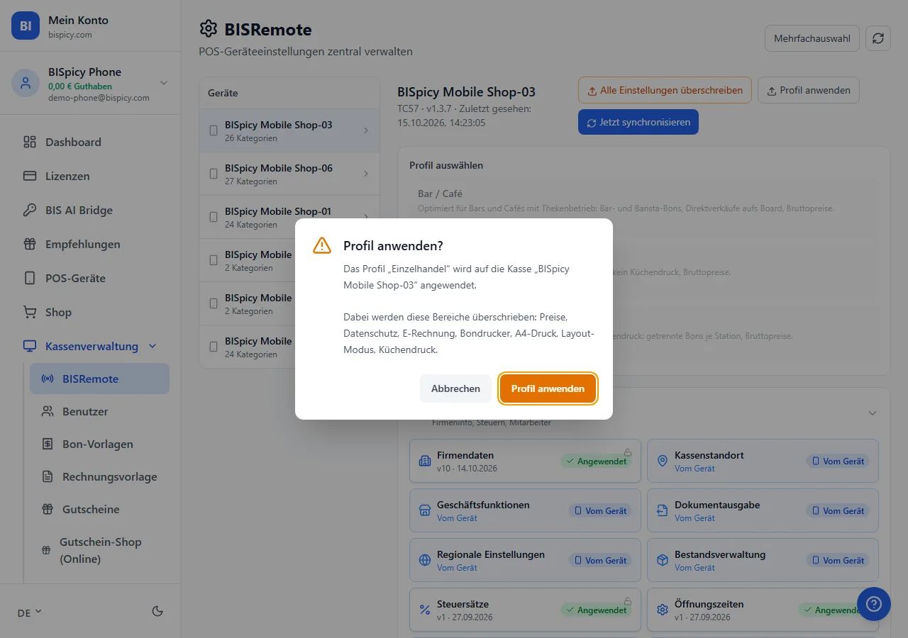This screenshot has height=638, width=908.
Task: Click chevron on BISpicy Mobile Shop-01 row
Action: pos(366,217)
